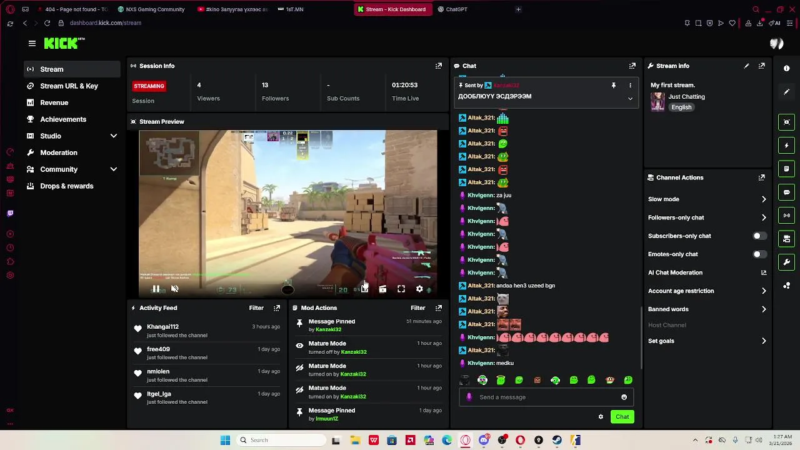The image size is (800, 450).
Task: Expand the Community sidebar section
Action: [114, 169]
